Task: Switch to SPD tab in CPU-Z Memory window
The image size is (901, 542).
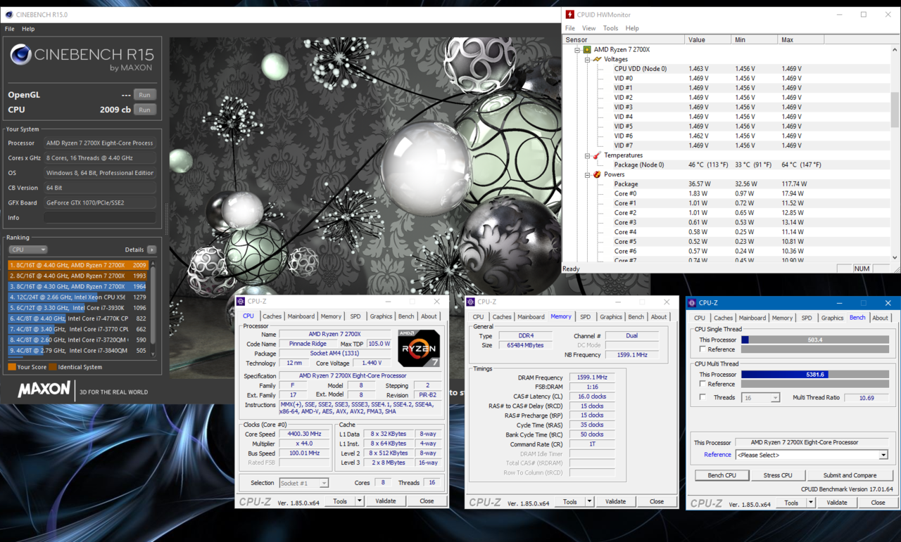Action: click(585, 317)
